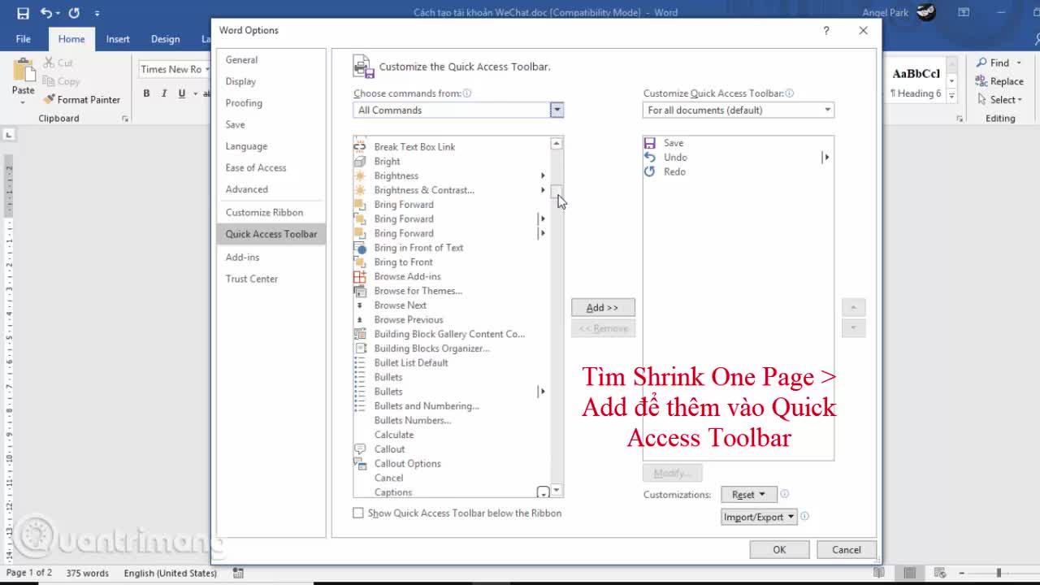Viewport: 1040px width, 585px height.
Task: Toggle Underline formatting in the ribbon
Action: pyautogui.click(x=182, y=93)
